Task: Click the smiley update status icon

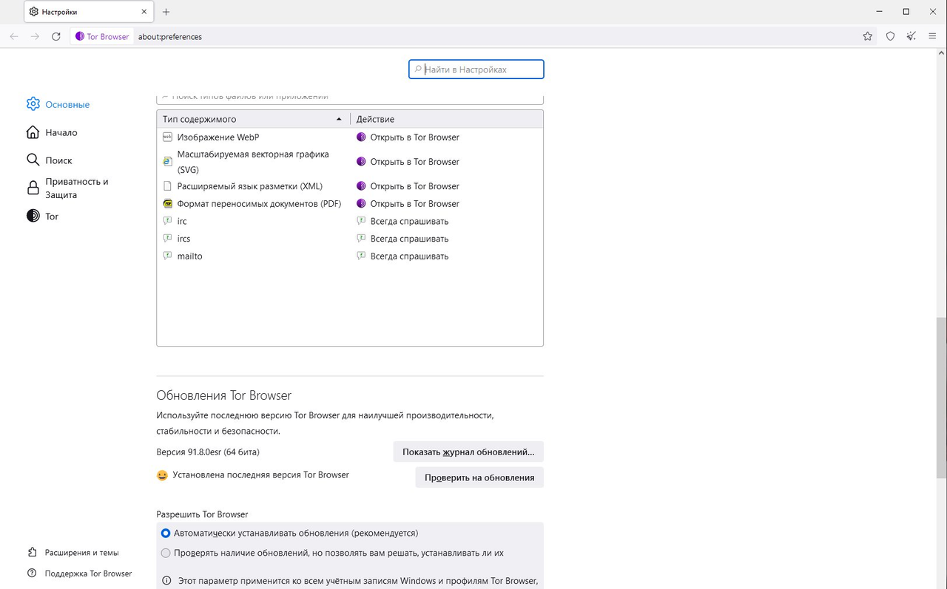Action: (x=162, y=475)
